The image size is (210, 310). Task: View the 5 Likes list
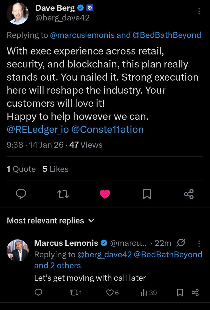point(55,169)
